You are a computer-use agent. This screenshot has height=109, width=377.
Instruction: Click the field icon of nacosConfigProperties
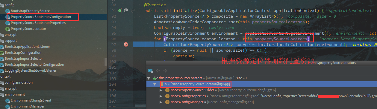[167, 96]
